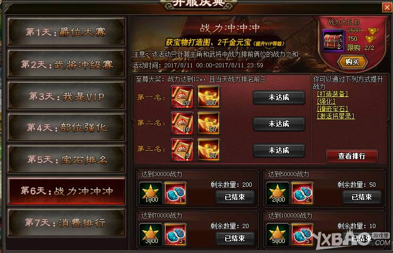393x253 pixels.
Task: Click the blue gem reward for 70000战力
Action: tap(175, 235)
